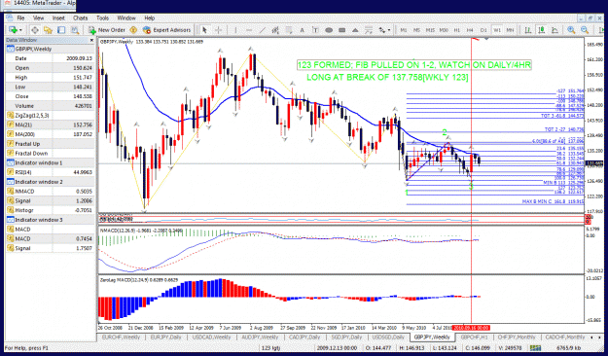The width and height of the screenshot is (608, 356).
Task: Open the View menu
Action: pos(38,18)
